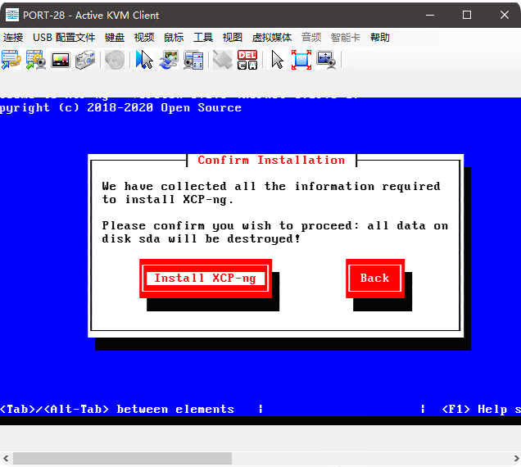Screen dimensions: 521x467
Task: Click the scale video icon with webcam
Action: coord(326,60)
